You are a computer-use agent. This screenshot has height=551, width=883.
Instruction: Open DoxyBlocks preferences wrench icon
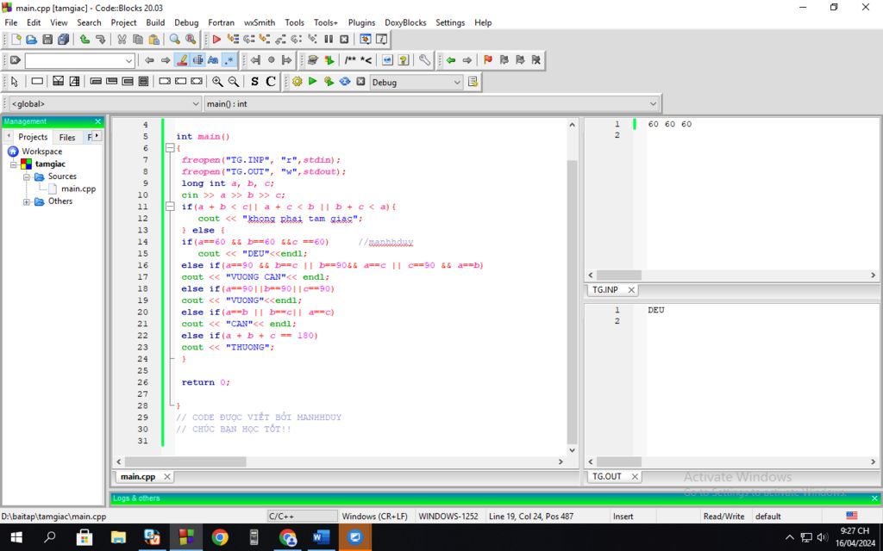[424, 60]
